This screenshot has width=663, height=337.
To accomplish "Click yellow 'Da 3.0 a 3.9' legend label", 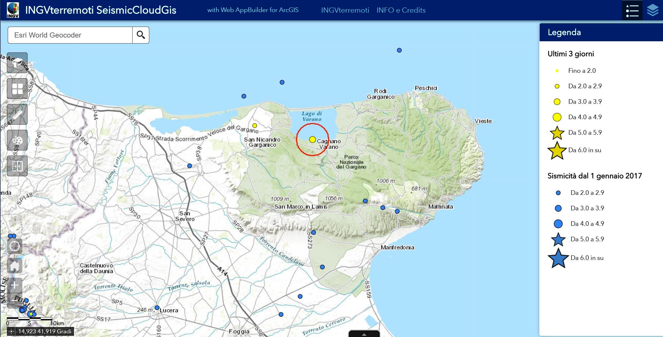I will coord(585,102).
